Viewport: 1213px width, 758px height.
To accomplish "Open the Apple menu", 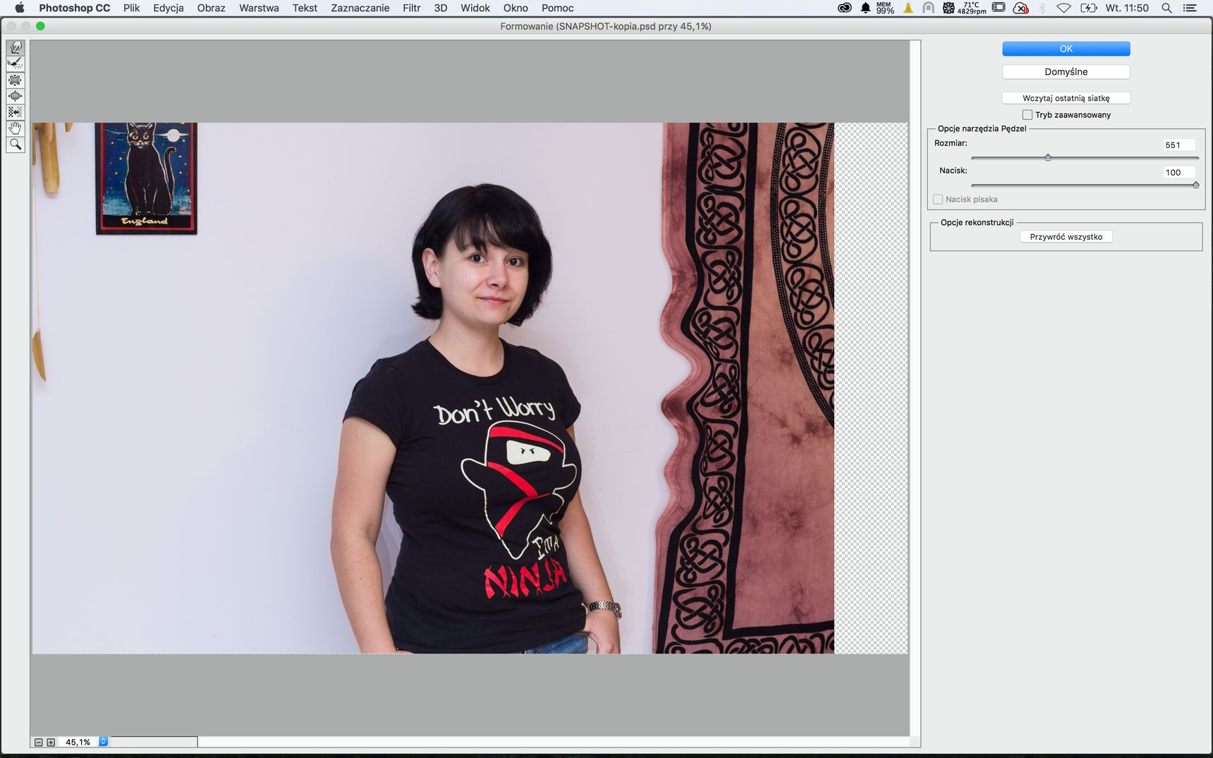I will [19, 8].
